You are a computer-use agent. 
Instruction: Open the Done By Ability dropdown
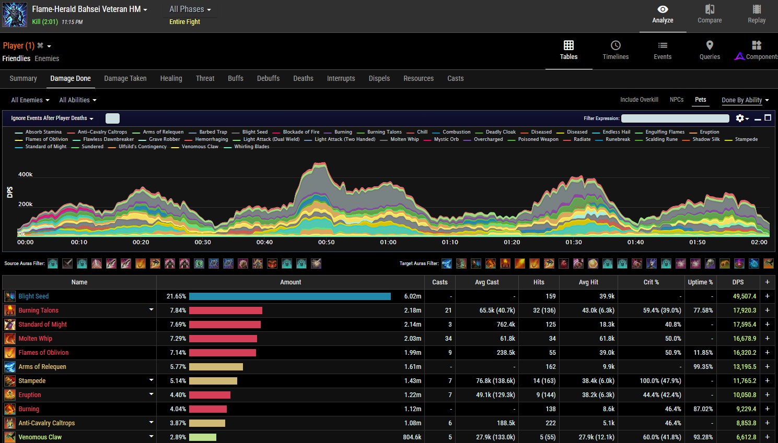click(745, 100)
